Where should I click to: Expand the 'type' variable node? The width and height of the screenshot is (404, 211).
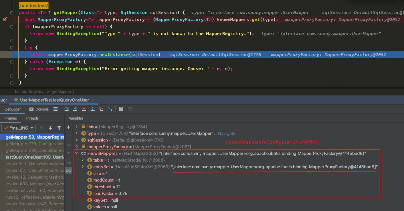point(77,133)
